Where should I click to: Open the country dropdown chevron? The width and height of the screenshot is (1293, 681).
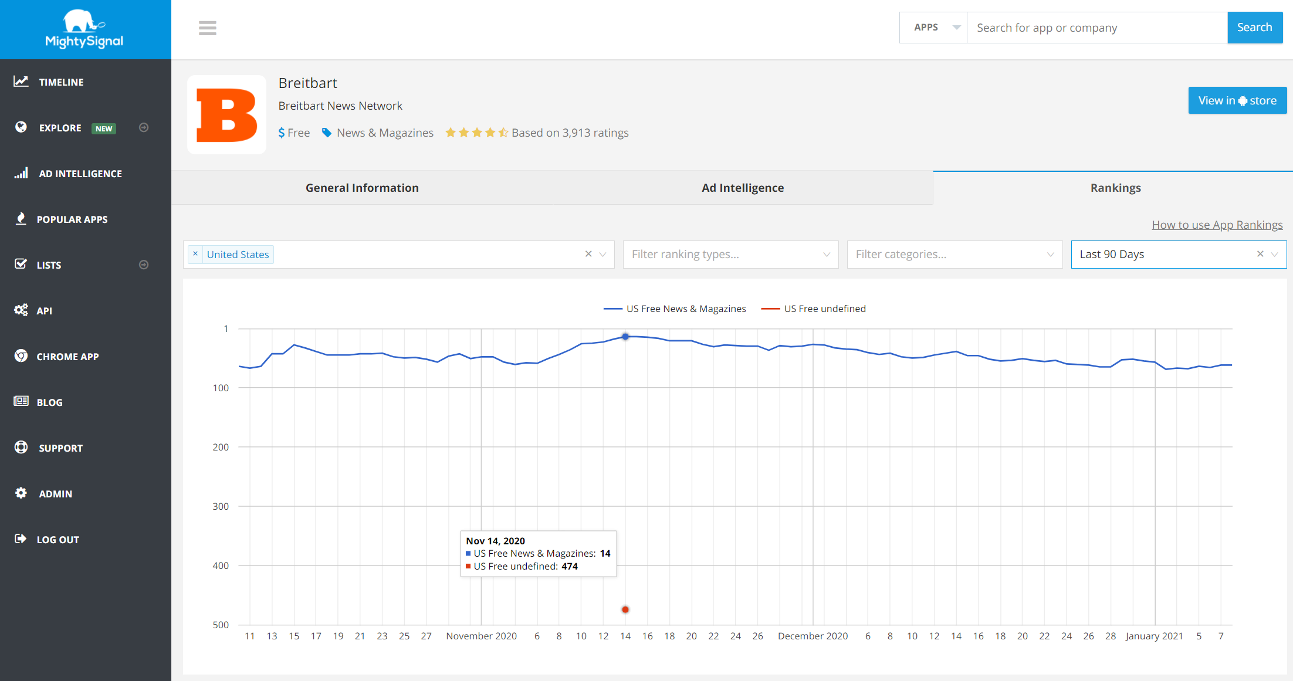point(603,255)
